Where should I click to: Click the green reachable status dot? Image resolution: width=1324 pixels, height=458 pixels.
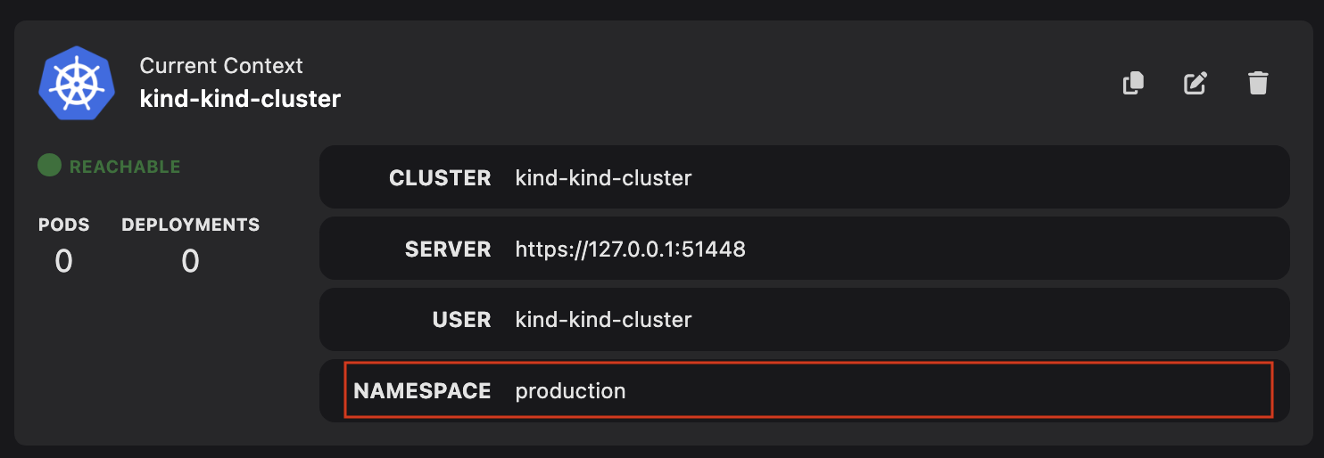(x=49, y=166)
